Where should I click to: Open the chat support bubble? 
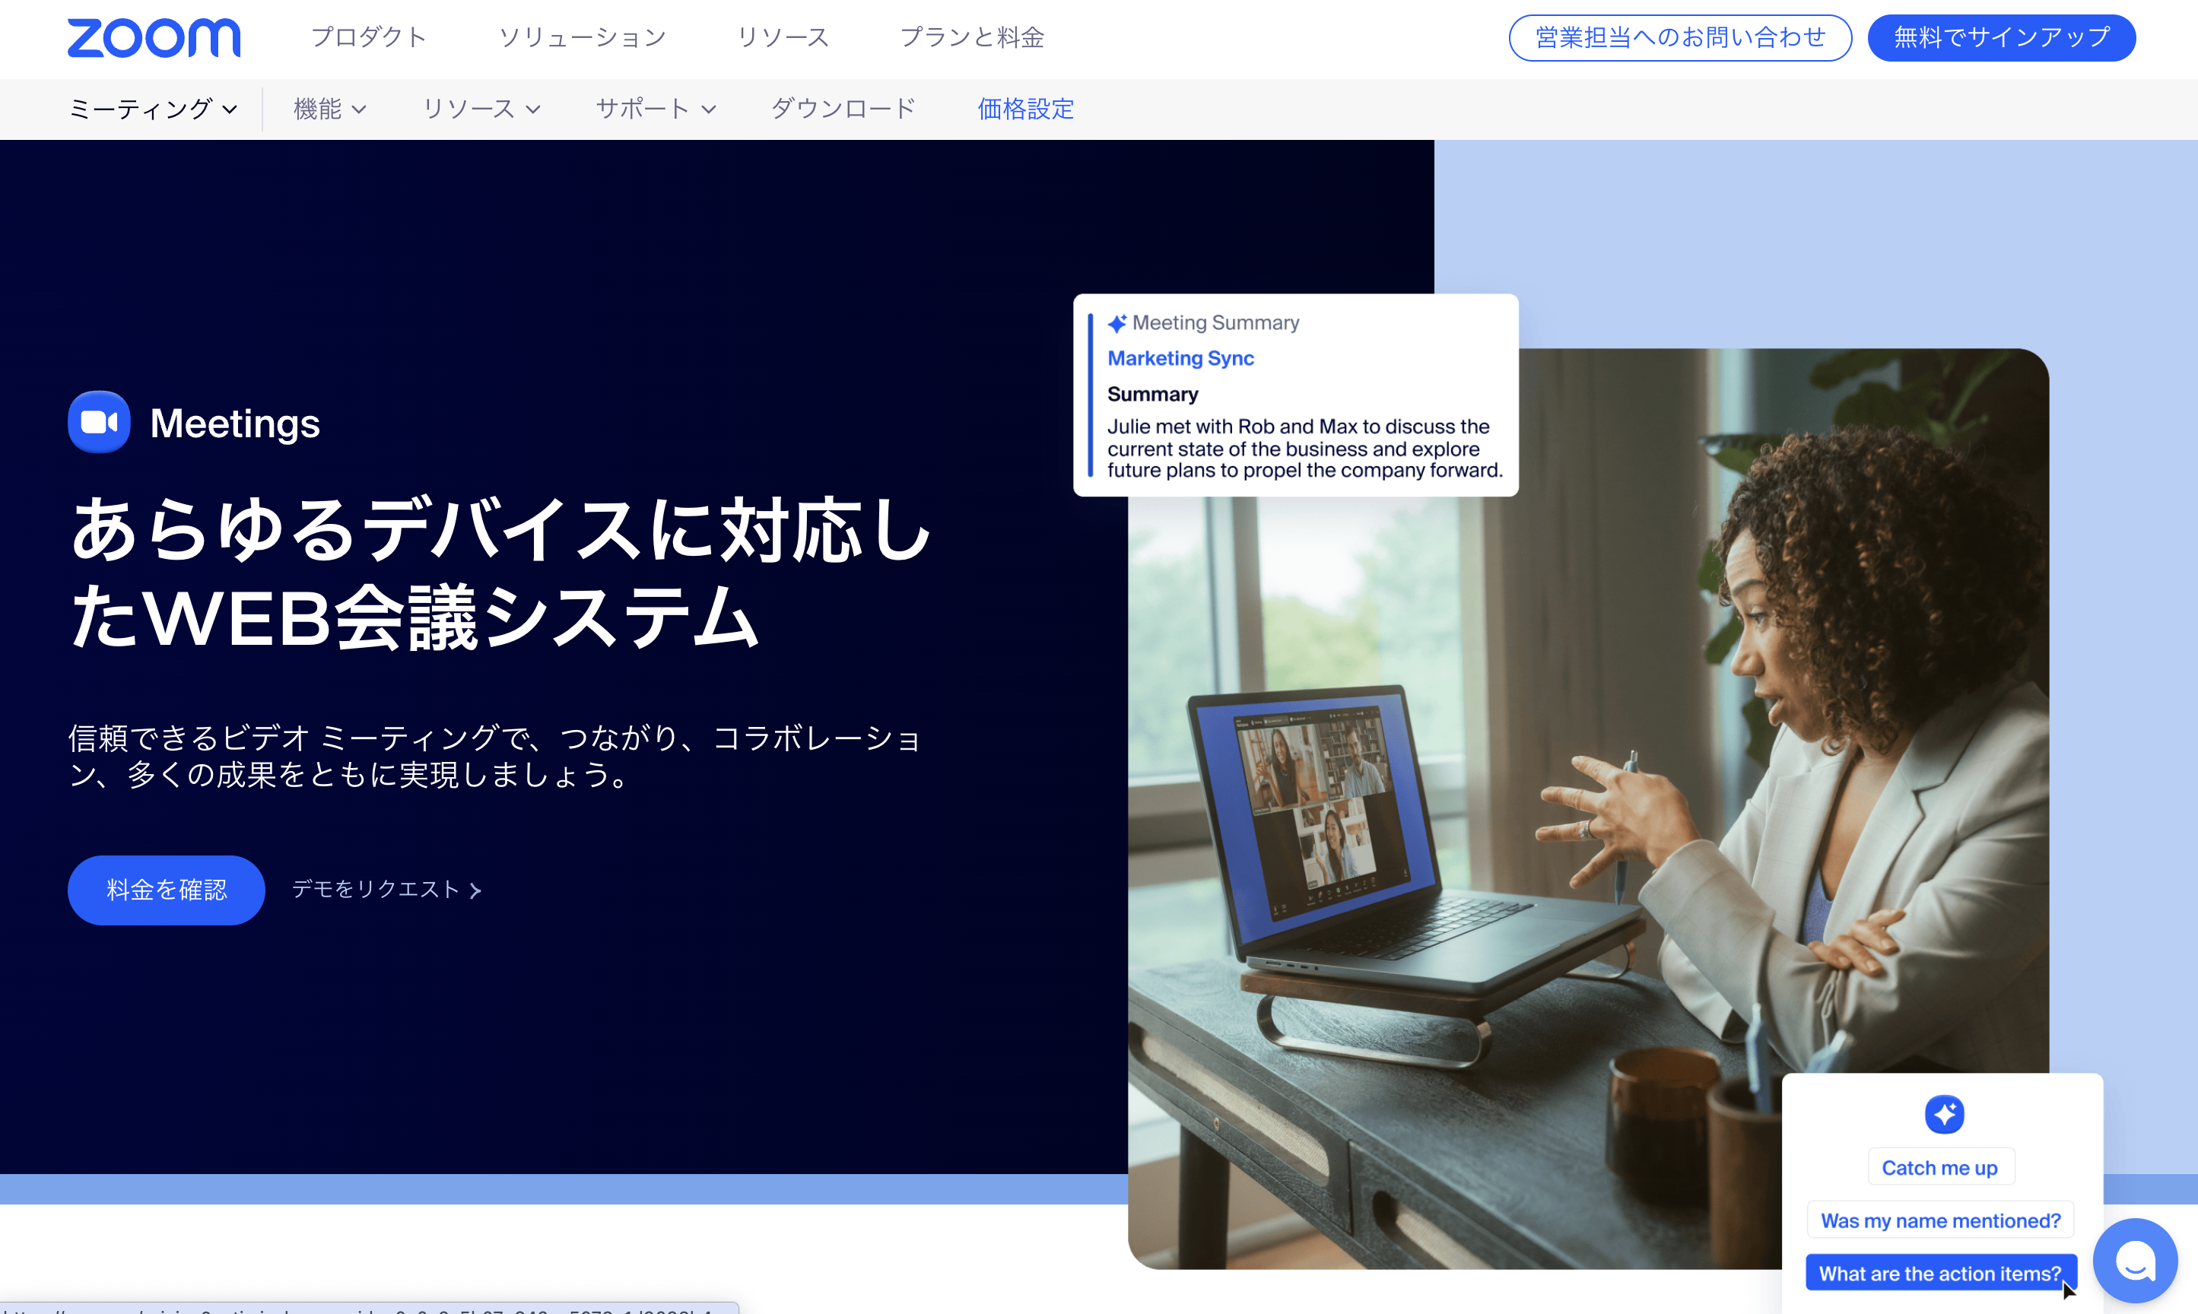pyautogui.click(x=2134, y=1260)
